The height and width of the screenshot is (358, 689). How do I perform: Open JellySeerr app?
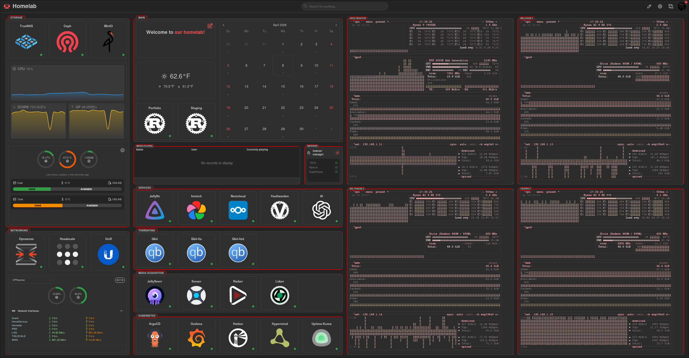(155, 293)
